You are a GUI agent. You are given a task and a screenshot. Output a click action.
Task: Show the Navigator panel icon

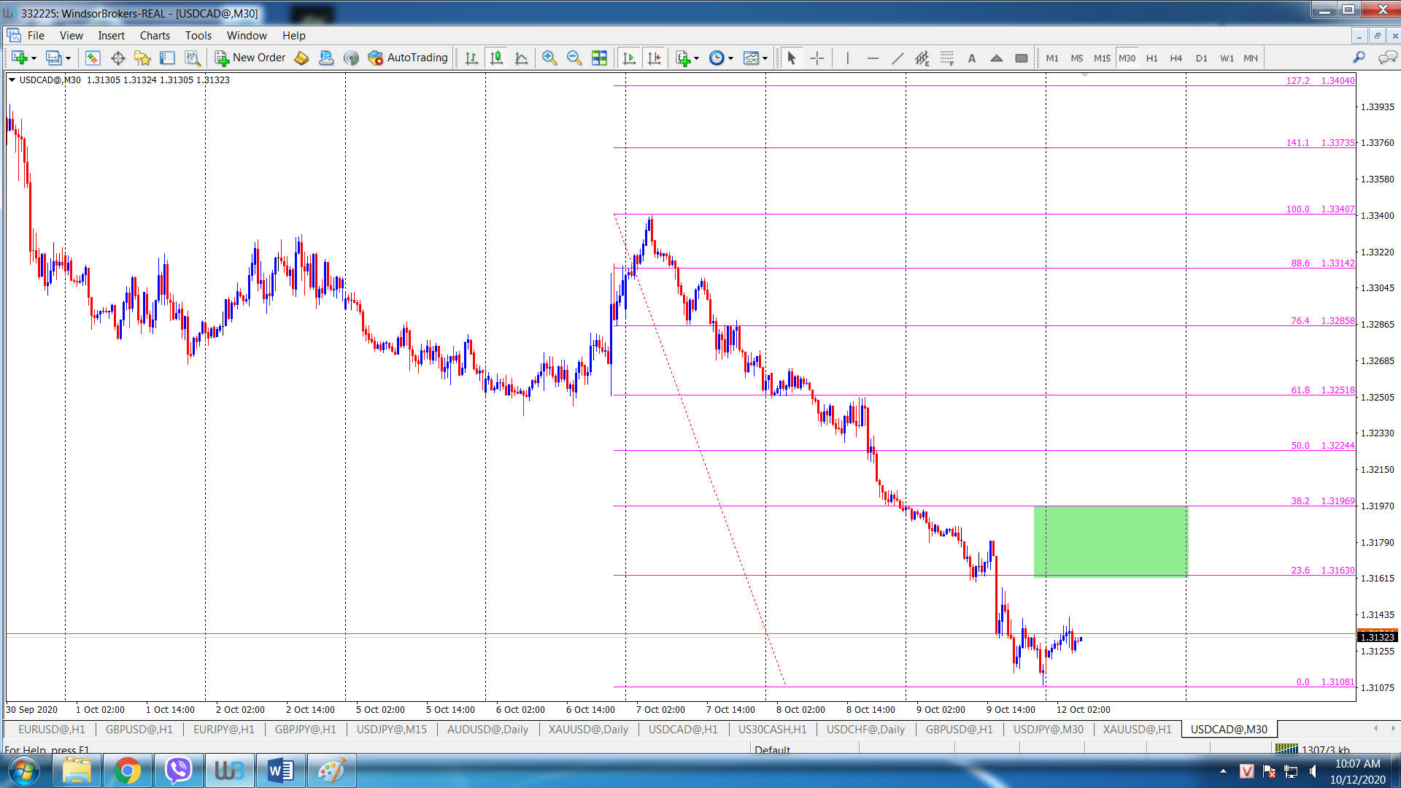[x=142, y=58]
